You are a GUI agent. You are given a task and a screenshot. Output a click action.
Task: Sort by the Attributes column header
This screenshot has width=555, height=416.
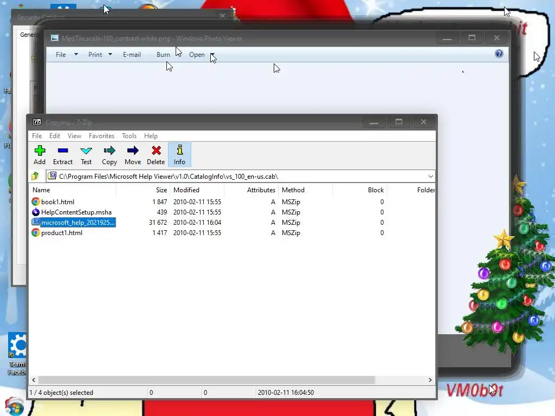(x=251, y=190)
